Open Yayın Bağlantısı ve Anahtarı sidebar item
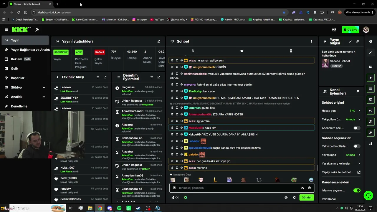The height and width of the screenshot is (212, 377). tap(26, 50)
